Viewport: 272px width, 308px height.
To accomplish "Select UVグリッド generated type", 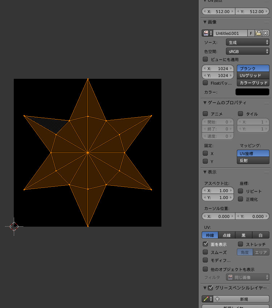I will pos(253,76).
